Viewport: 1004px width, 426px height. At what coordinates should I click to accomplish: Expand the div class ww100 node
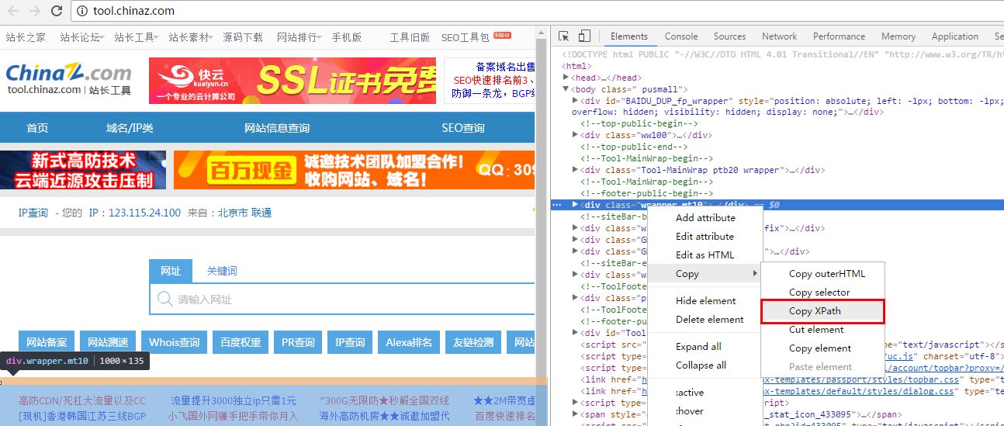[575, 135]
